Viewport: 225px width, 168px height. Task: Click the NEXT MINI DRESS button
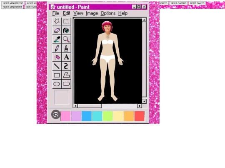click(x=13, y=3)
